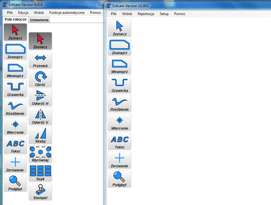Select the Zaznacz tool under Pole robocze tab in Version 9,018
The width and height of the screenshot is (271, 205).
pos(15,32)
